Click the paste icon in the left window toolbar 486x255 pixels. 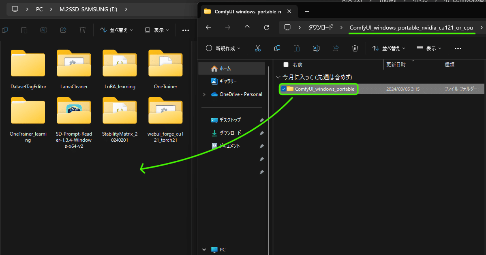[x=24, y=30]
